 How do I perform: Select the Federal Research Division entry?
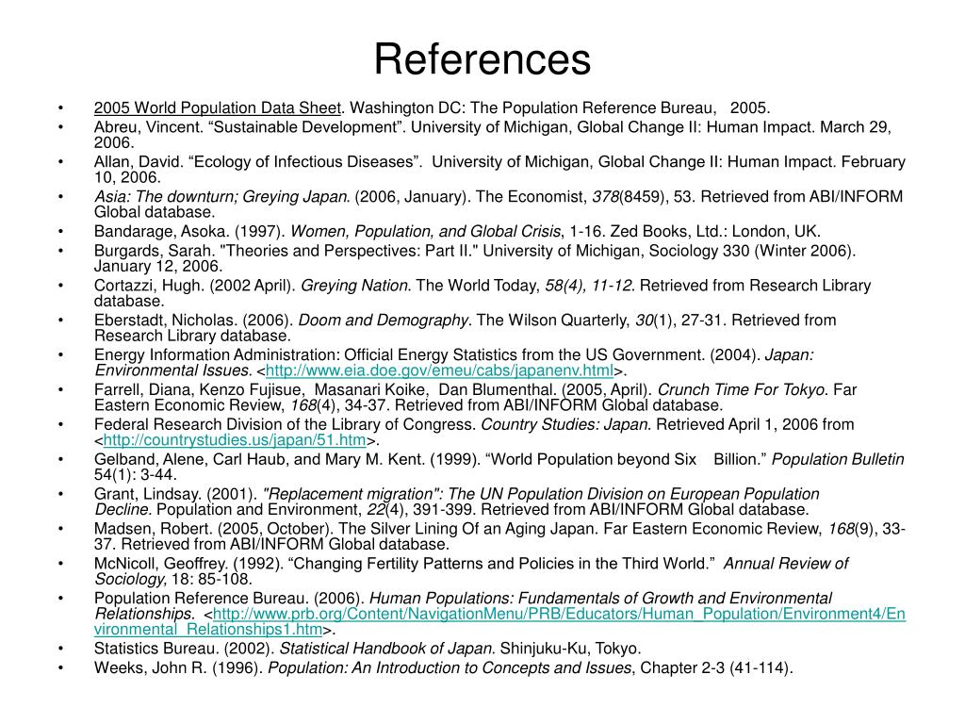474,432
